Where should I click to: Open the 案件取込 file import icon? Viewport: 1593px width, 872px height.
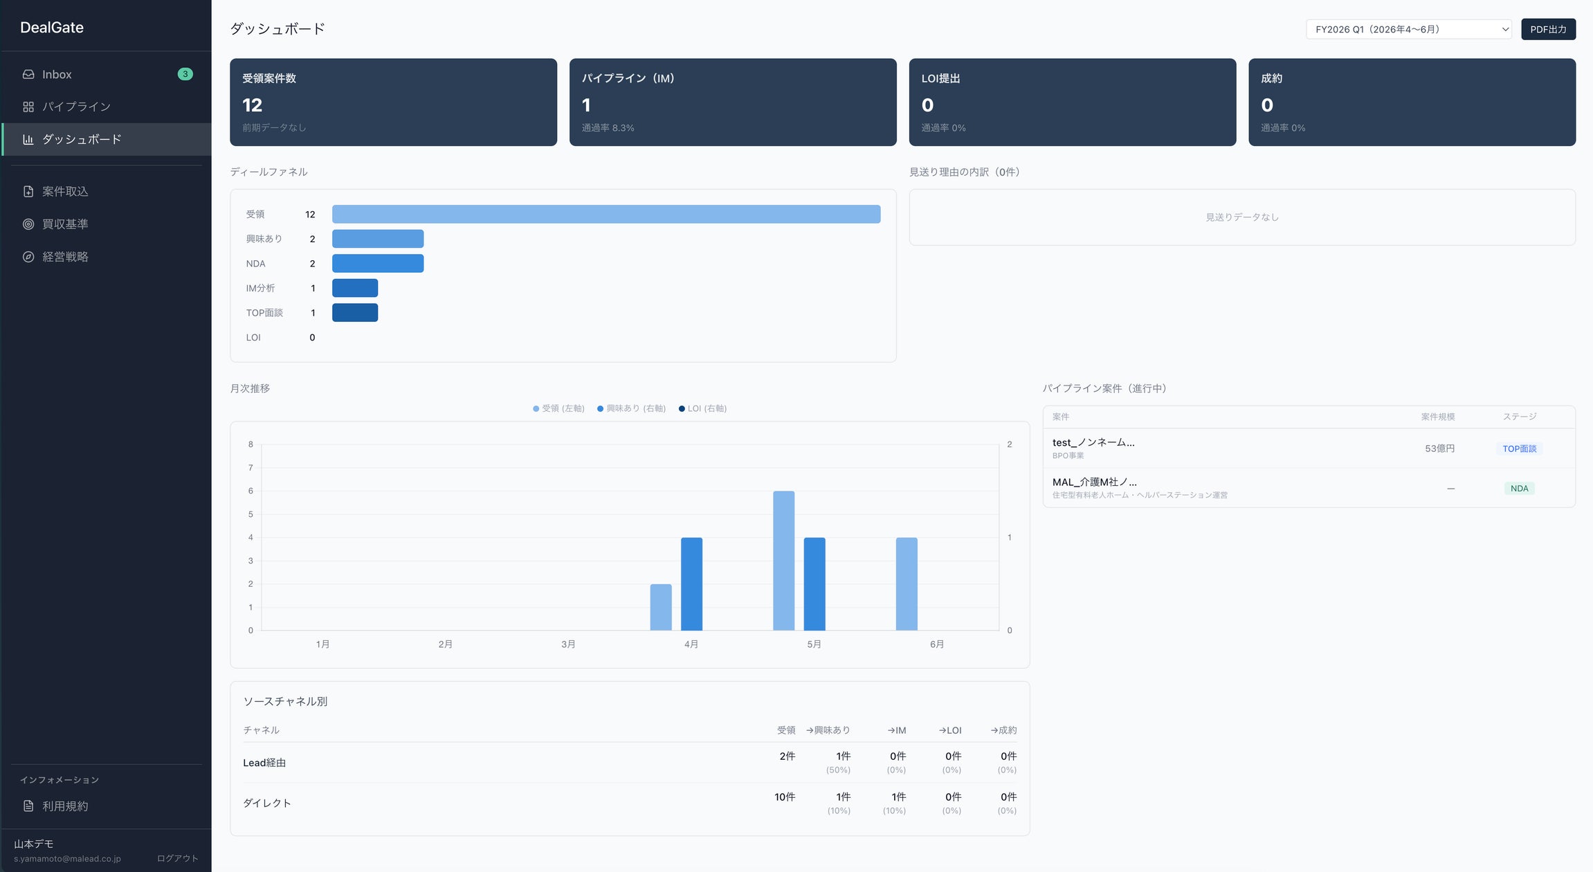point(28,192)
